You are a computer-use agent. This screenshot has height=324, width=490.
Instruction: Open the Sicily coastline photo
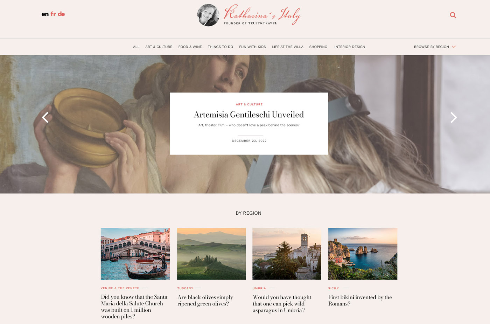(363, 254)
